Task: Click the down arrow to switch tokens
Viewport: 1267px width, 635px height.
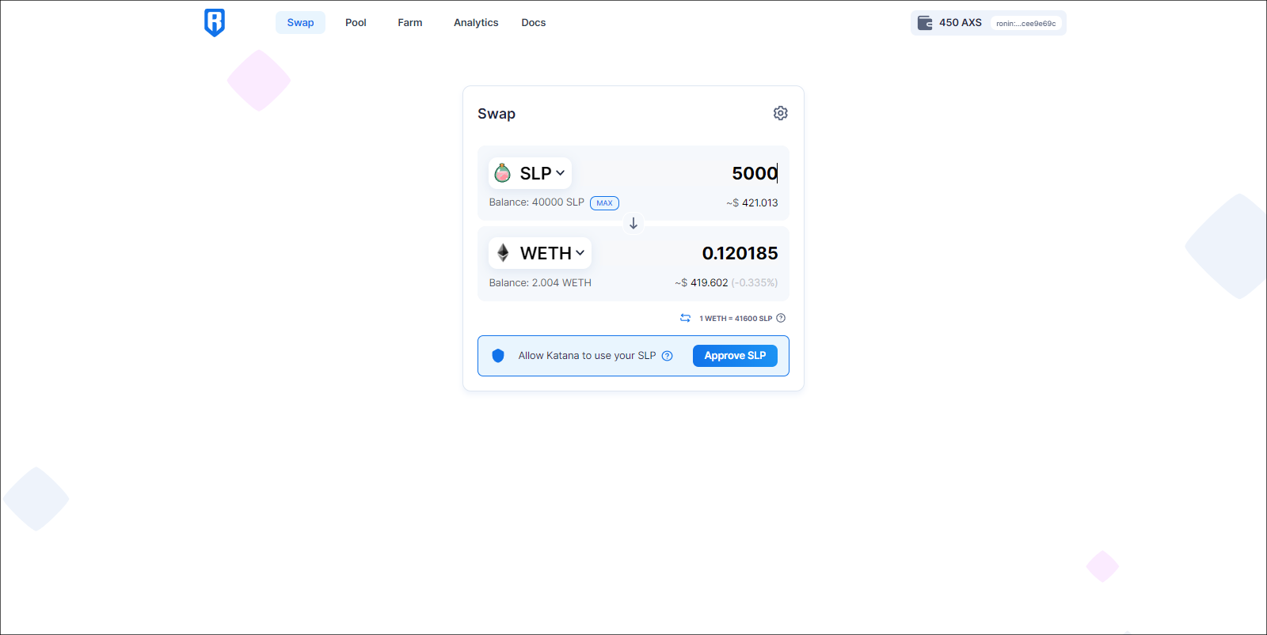Action: pyautogui.click(x=633, y=224)
